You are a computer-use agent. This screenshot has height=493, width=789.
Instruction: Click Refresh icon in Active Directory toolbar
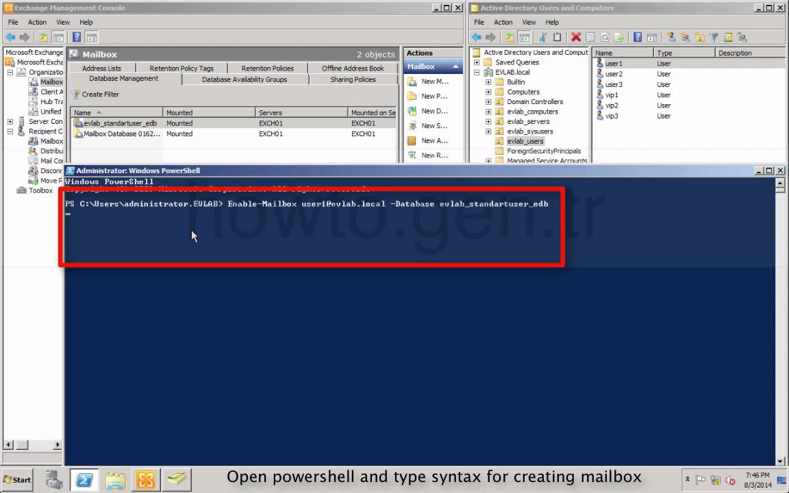pos(605,37)
